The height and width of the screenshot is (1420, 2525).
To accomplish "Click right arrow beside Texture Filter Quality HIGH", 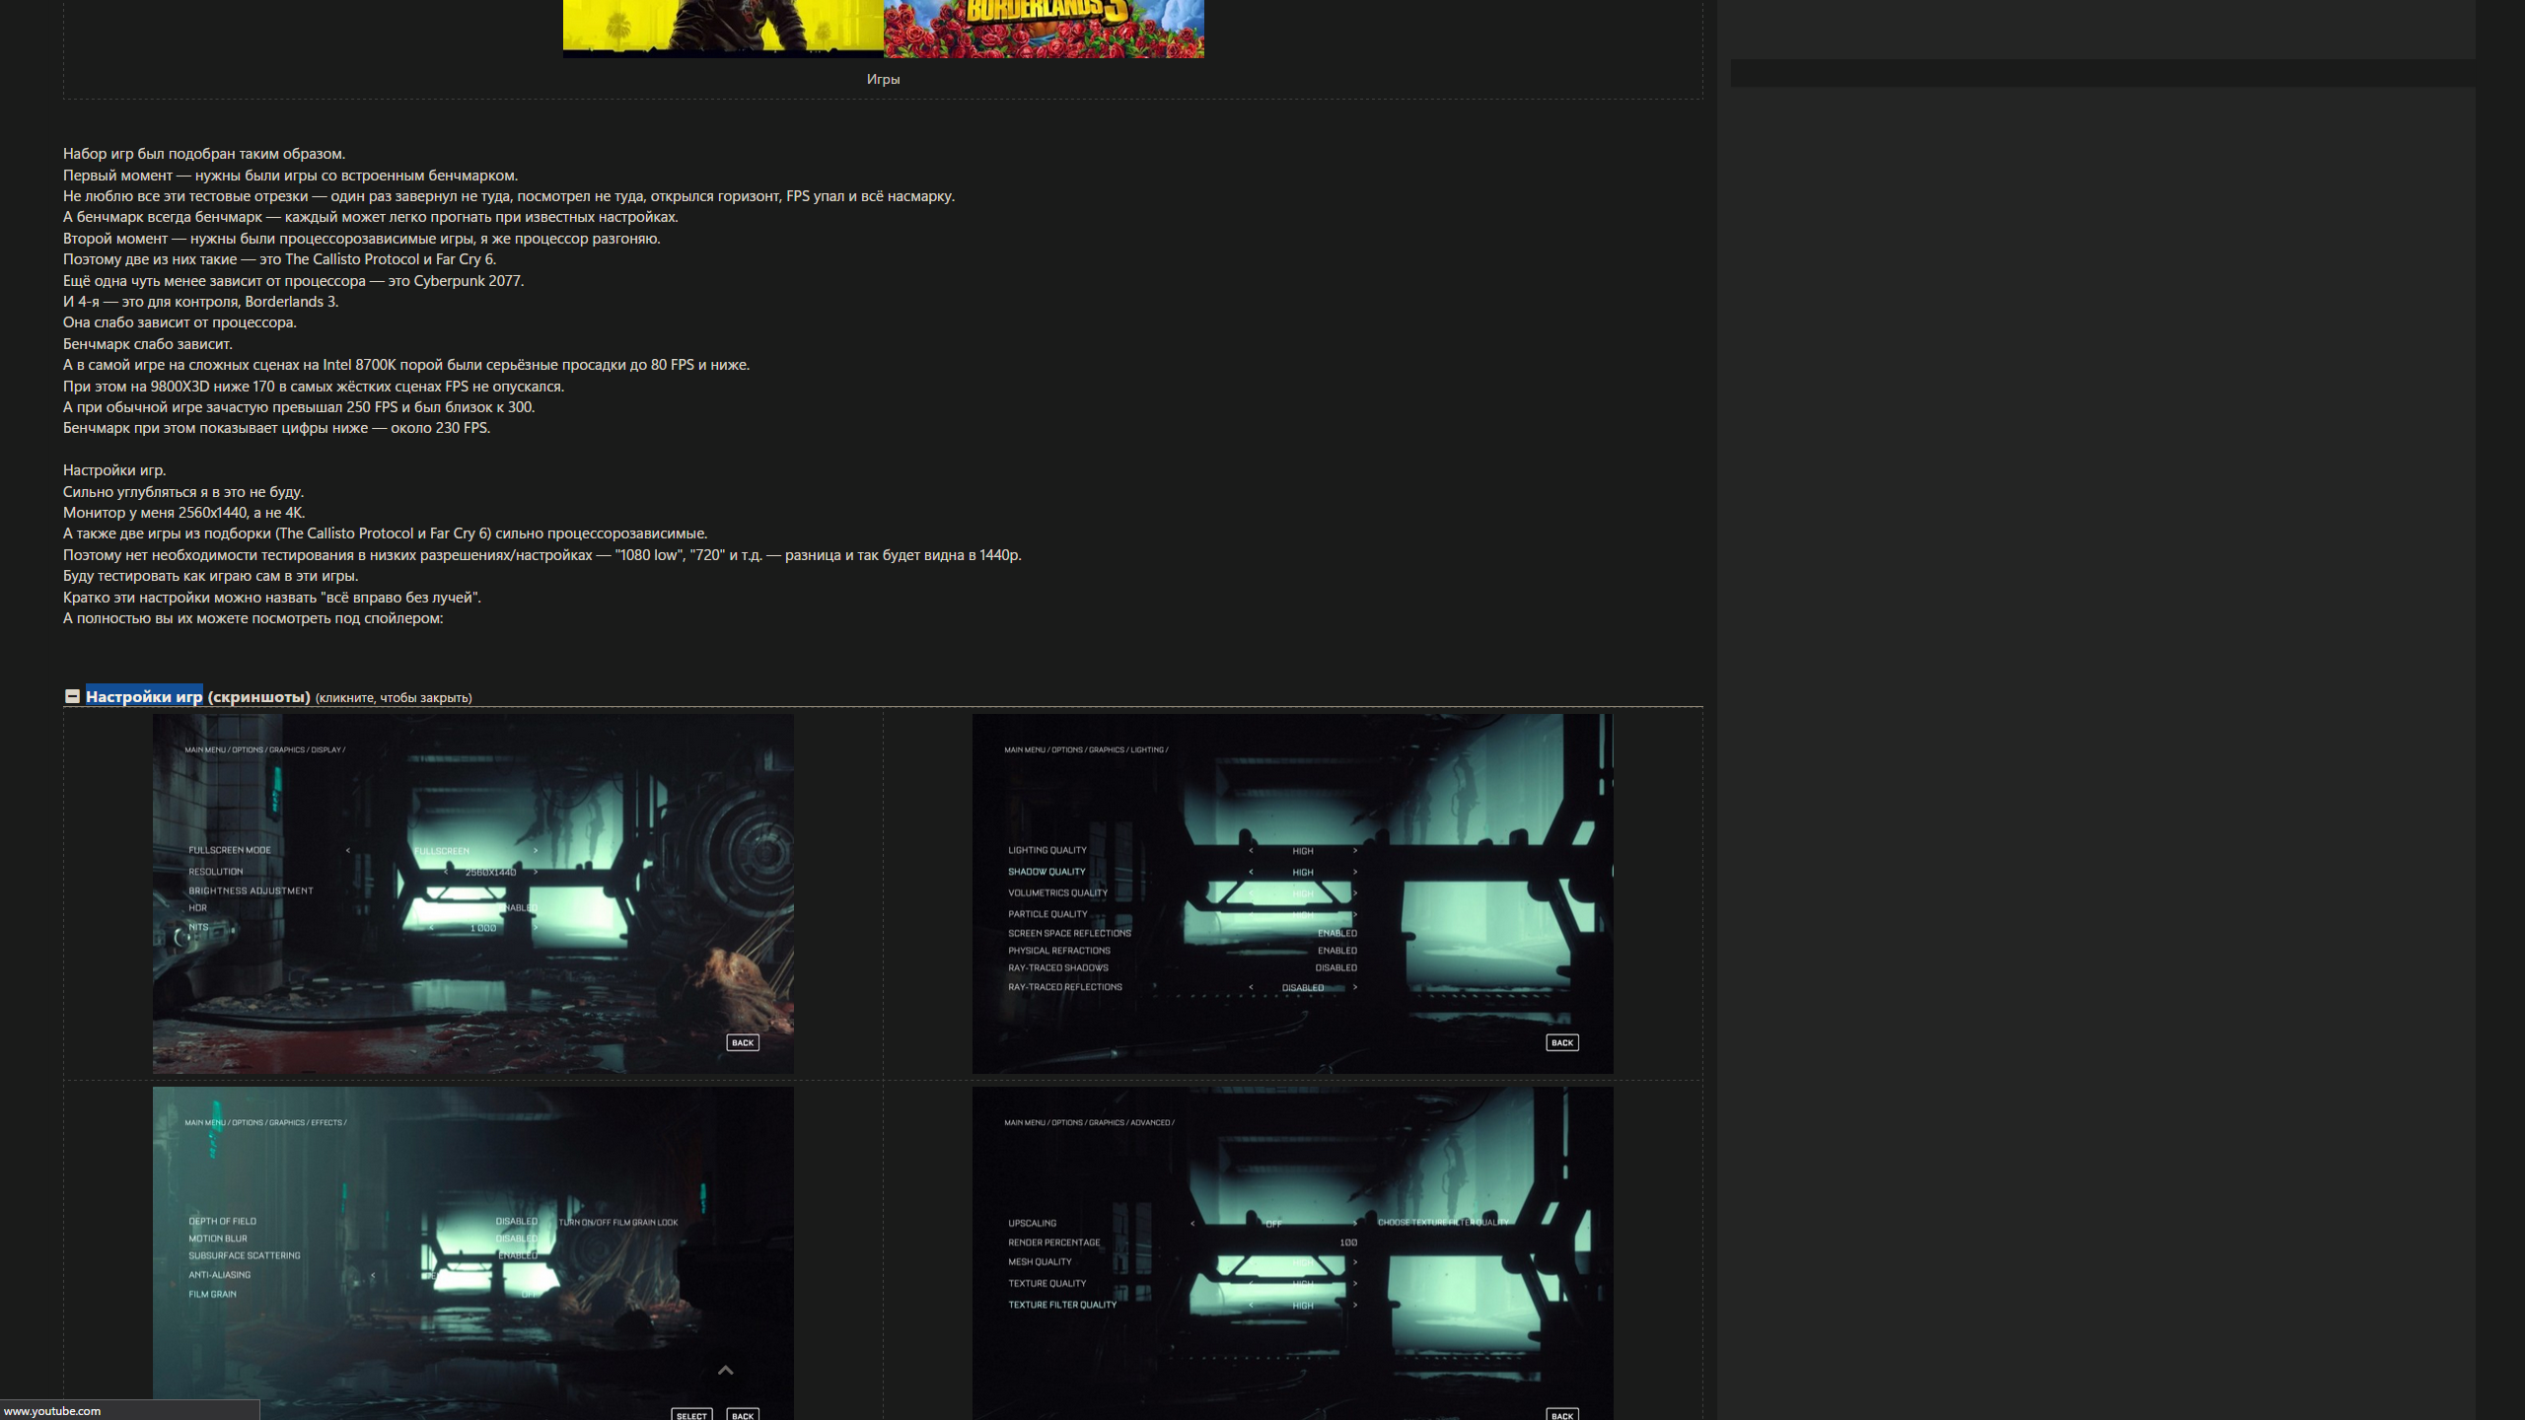I will tap(1355, 1305).
